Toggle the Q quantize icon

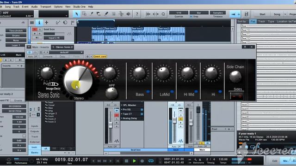(163, 14)
